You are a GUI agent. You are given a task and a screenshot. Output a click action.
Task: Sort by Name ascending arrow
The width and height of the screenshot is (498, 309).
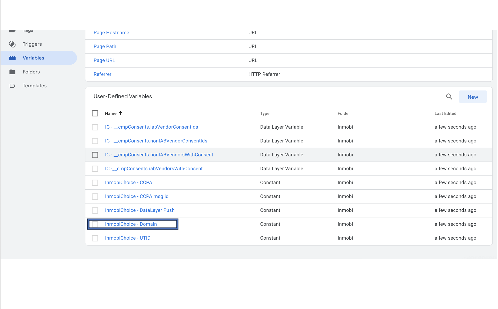(x=121, y=113)
